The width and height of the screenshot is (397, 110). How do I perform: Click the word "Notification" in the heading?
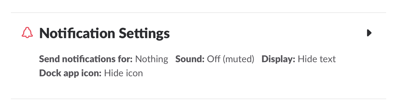(77, 33)
